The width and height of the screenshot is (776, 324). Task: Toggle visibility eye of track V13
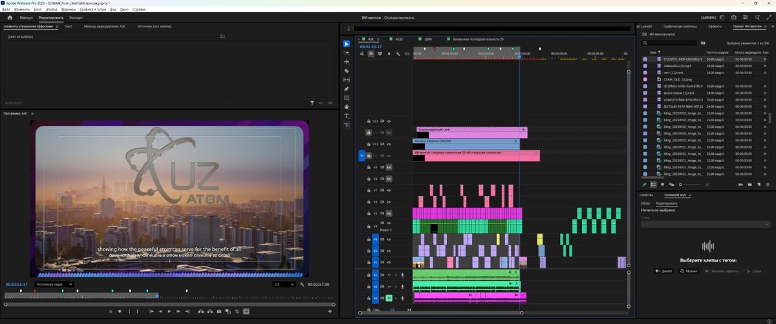click(389, 121)
